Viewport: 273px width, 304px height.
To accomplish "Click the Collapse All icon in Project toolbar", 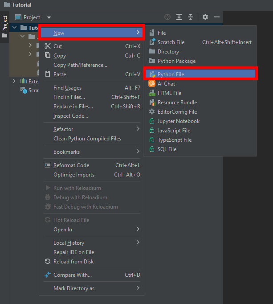I will click(x=191, y=17).
